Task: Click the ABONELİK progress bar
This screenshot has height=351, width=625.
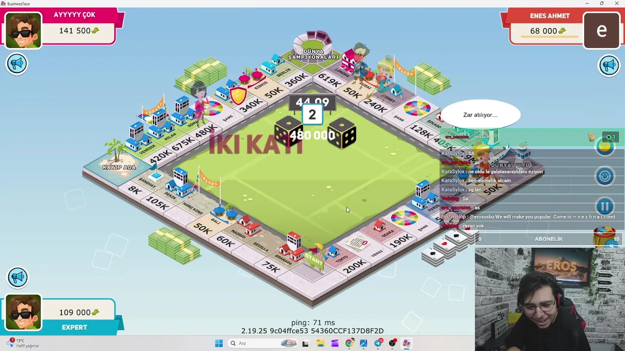Action: pyautogui.click(x=549, y=239)
